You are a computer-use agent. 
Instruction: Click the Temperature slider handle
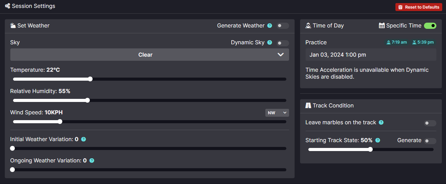click(x=90, y=79)
